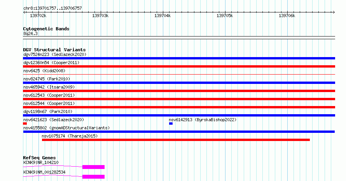Click the nsv612544 (Cooper2011) label

(x=49, y=103)
